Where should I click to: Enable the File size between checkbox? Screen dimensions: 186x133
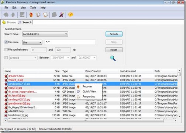tap(6, 50)
